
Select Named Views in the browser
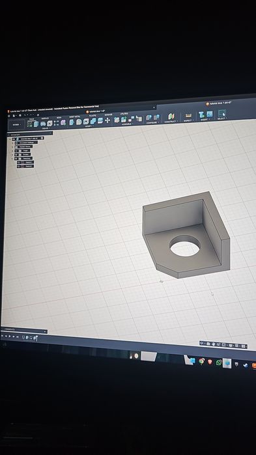(x=24, y=146)
